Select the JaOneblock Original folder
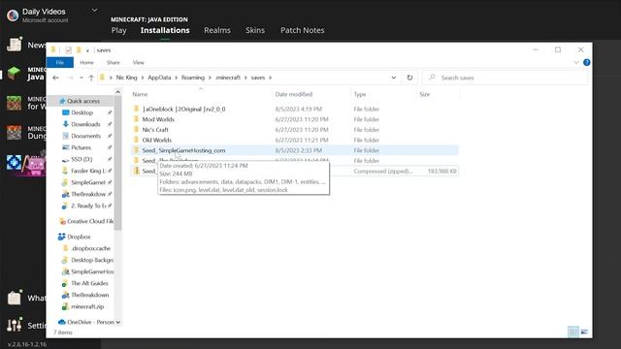 [295, 109]
